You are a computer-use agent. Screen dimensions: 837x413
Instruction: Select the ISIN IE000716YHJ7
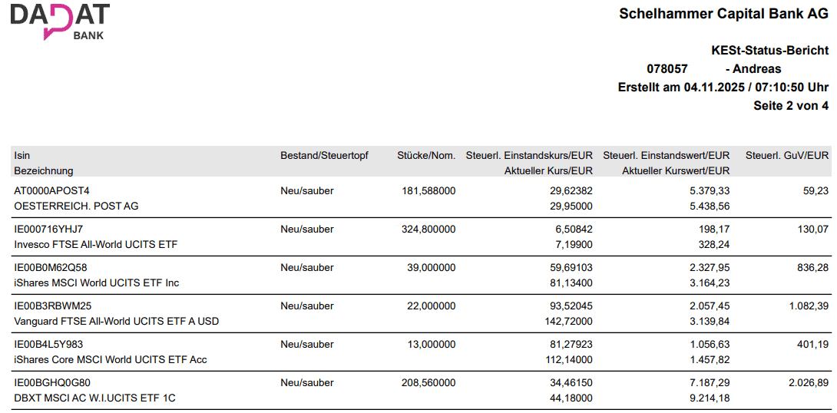pyautogui.click(x=49, y=229)
